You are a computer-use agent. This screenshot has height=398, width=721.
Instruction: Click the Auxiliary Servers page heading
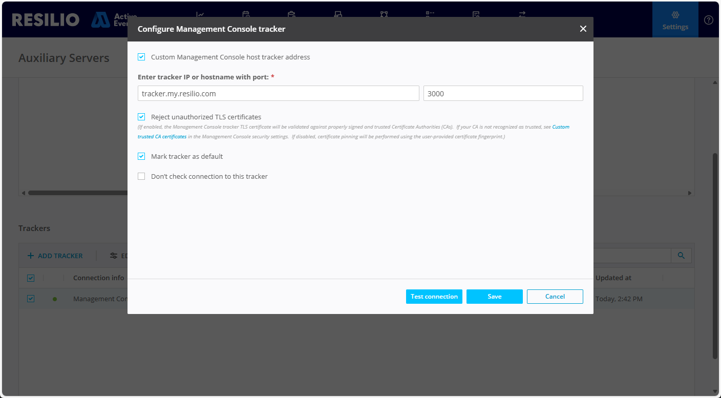64,58
